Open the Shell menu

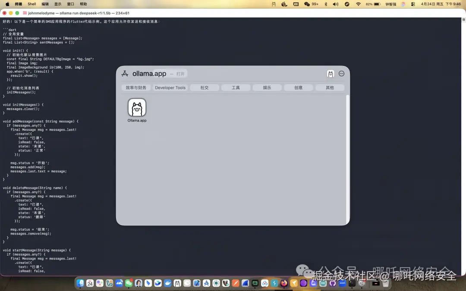point(32,4)
